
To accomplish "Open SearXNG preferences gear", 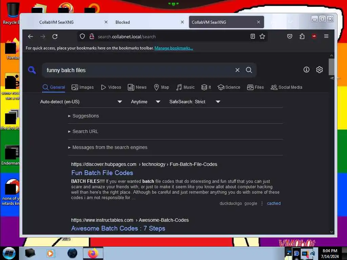I will pyautogui.click(x=319, y=70).
